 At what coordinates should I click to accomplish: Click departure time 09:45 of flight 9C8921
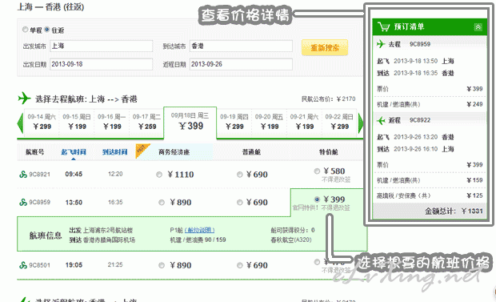pos(74,174)
